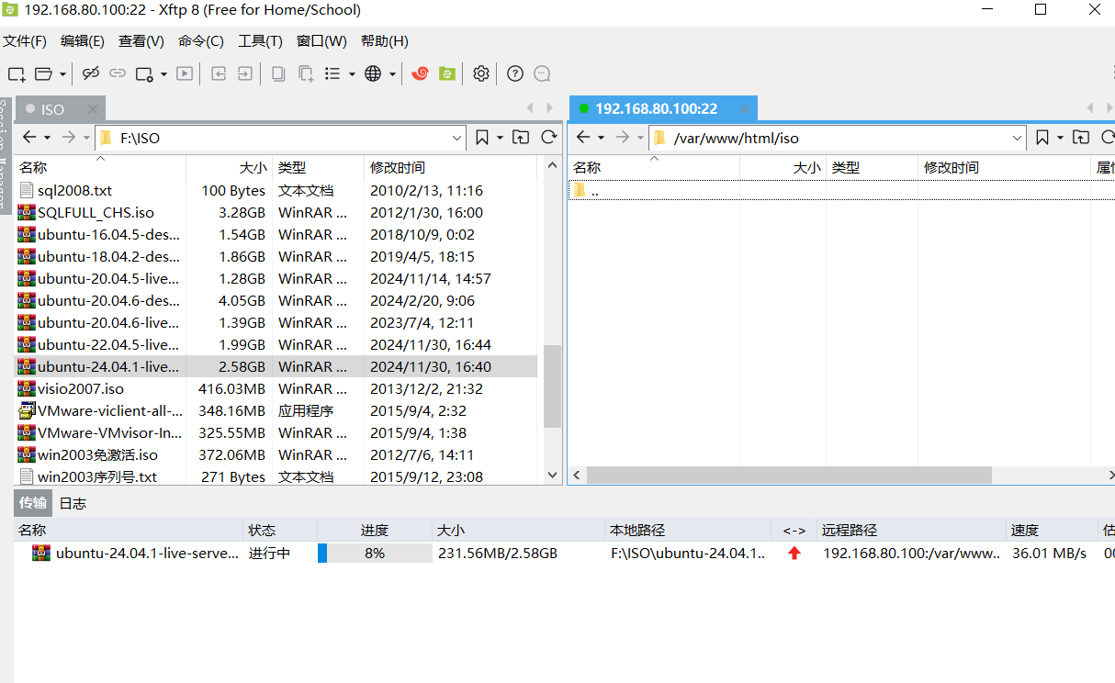Sort remote files by 名称 column header
The image size is (1115, 683).
(654, 167)
